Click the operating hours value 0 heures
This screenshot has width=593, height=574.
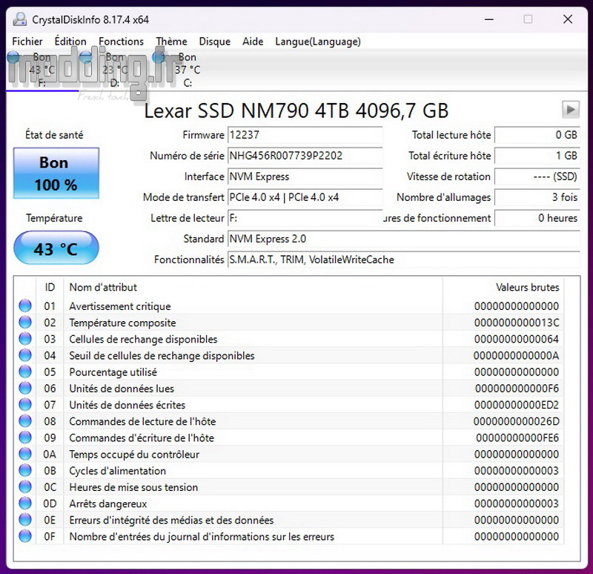click(x=537, y=218)
